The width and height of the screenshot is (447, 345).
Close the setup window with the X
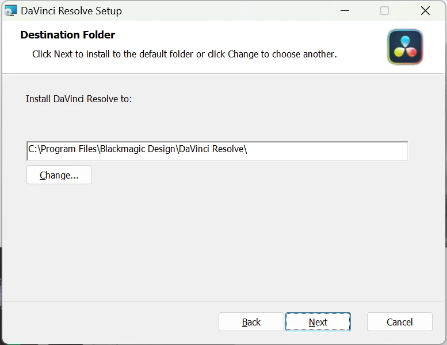tap(425, 11)
